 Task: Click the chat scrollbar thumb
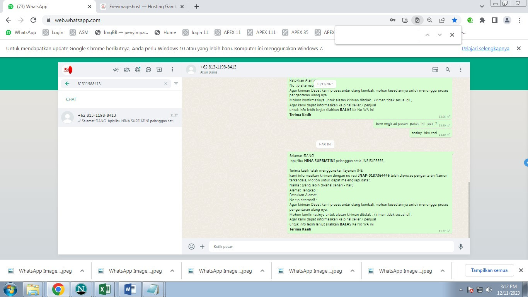(469, 209)
